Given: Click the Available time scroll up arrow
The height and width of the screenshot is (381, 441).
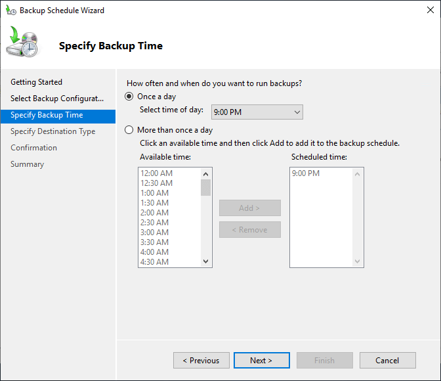Looking at the screenshot, I should pyautogui.click(x=205, y=174).
